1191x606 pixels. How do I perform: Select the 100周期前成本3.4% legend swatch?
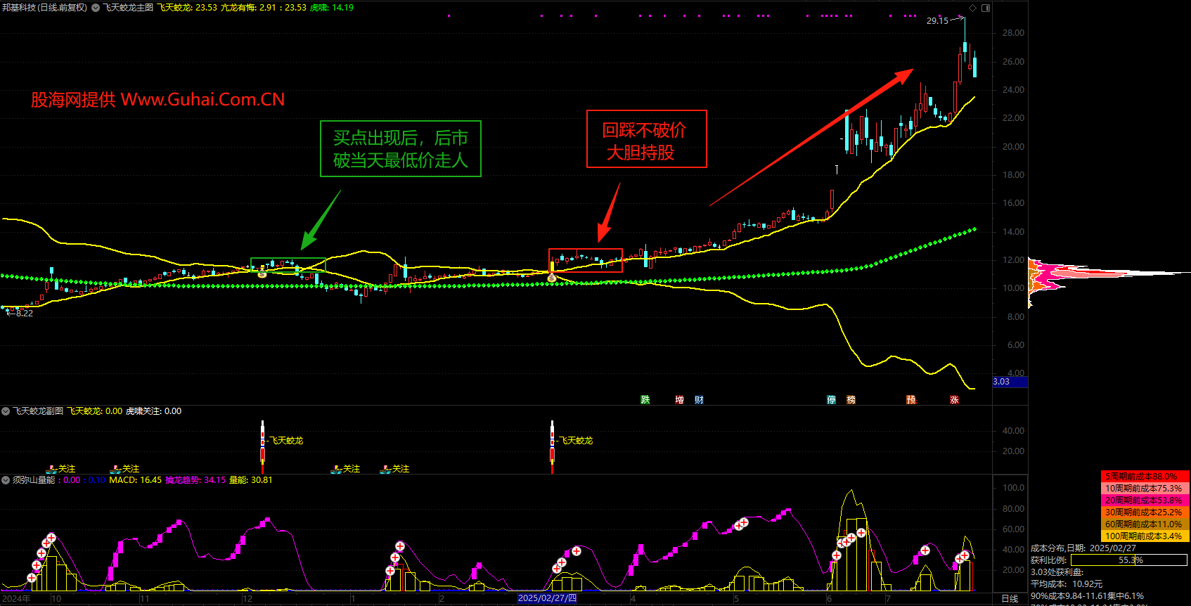(x=1145, y=536)
